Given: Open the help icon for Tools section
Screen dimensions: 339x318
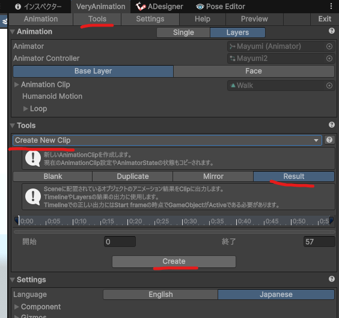Looking at the screenshot, I should [x=331, y=125].
